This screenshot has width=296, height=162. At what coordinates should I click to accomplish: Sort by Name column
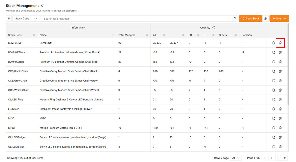point(113,35)
